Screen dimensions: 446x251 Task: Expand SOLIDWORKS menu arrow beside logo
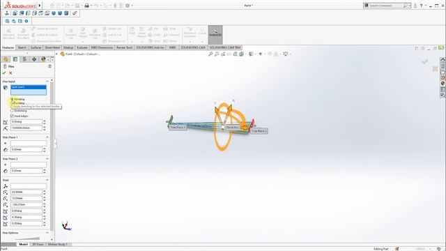pyautogui.click(x=40, y=5)
